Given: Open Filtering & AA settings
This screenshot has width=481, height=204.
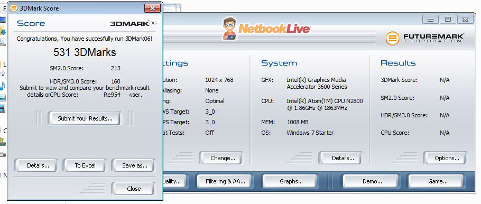Looking at the screenshot, I should (x=225, y=181).
